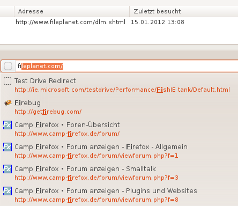Pick the Firefox - Allgemein forum suggestion
Viewport: 238px width, 206px height.
pos(119,151)
